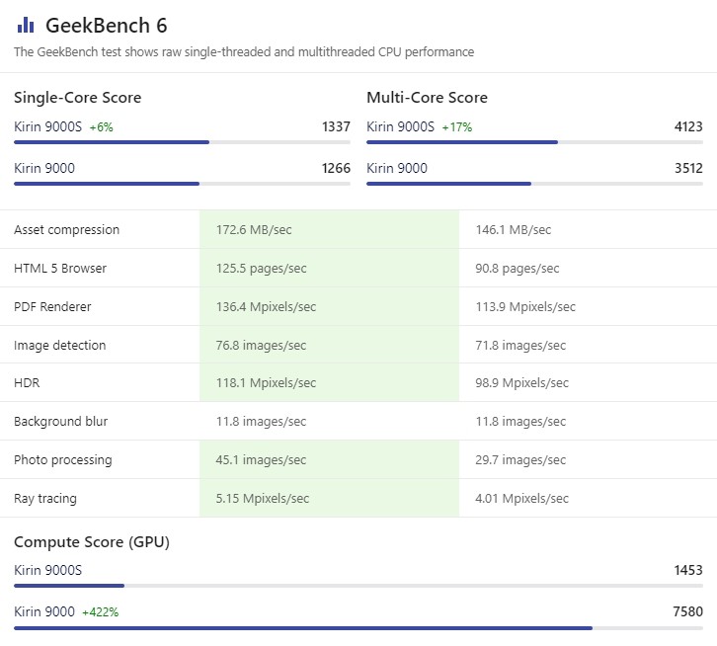Click the Kirin 9000S GPU compute bar
This screenshot has width=717, height=646.
pyautogui.click(x=69, y=586)
